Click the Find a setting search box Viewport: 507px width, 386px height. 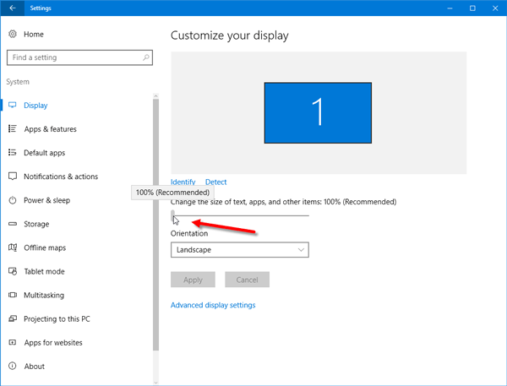(74, 57)
